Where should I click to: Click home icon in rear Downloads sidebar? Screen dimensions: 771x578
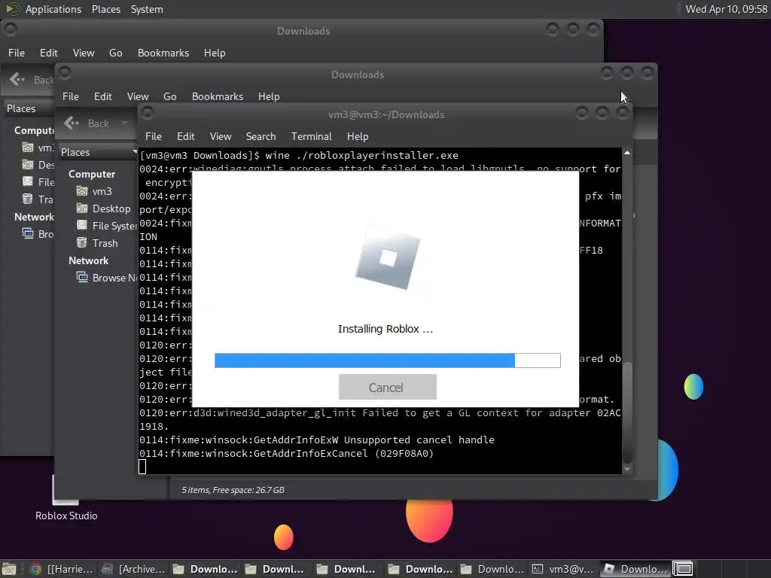(28, 147)
